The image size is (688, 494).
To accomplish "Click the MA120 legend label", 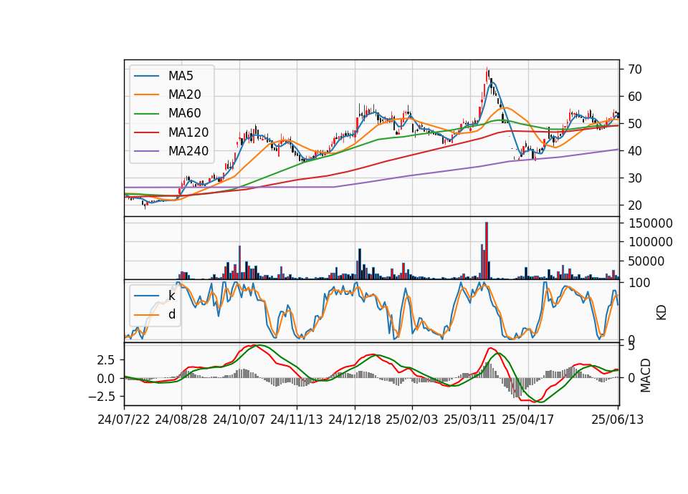I will (x=188, y=132).
